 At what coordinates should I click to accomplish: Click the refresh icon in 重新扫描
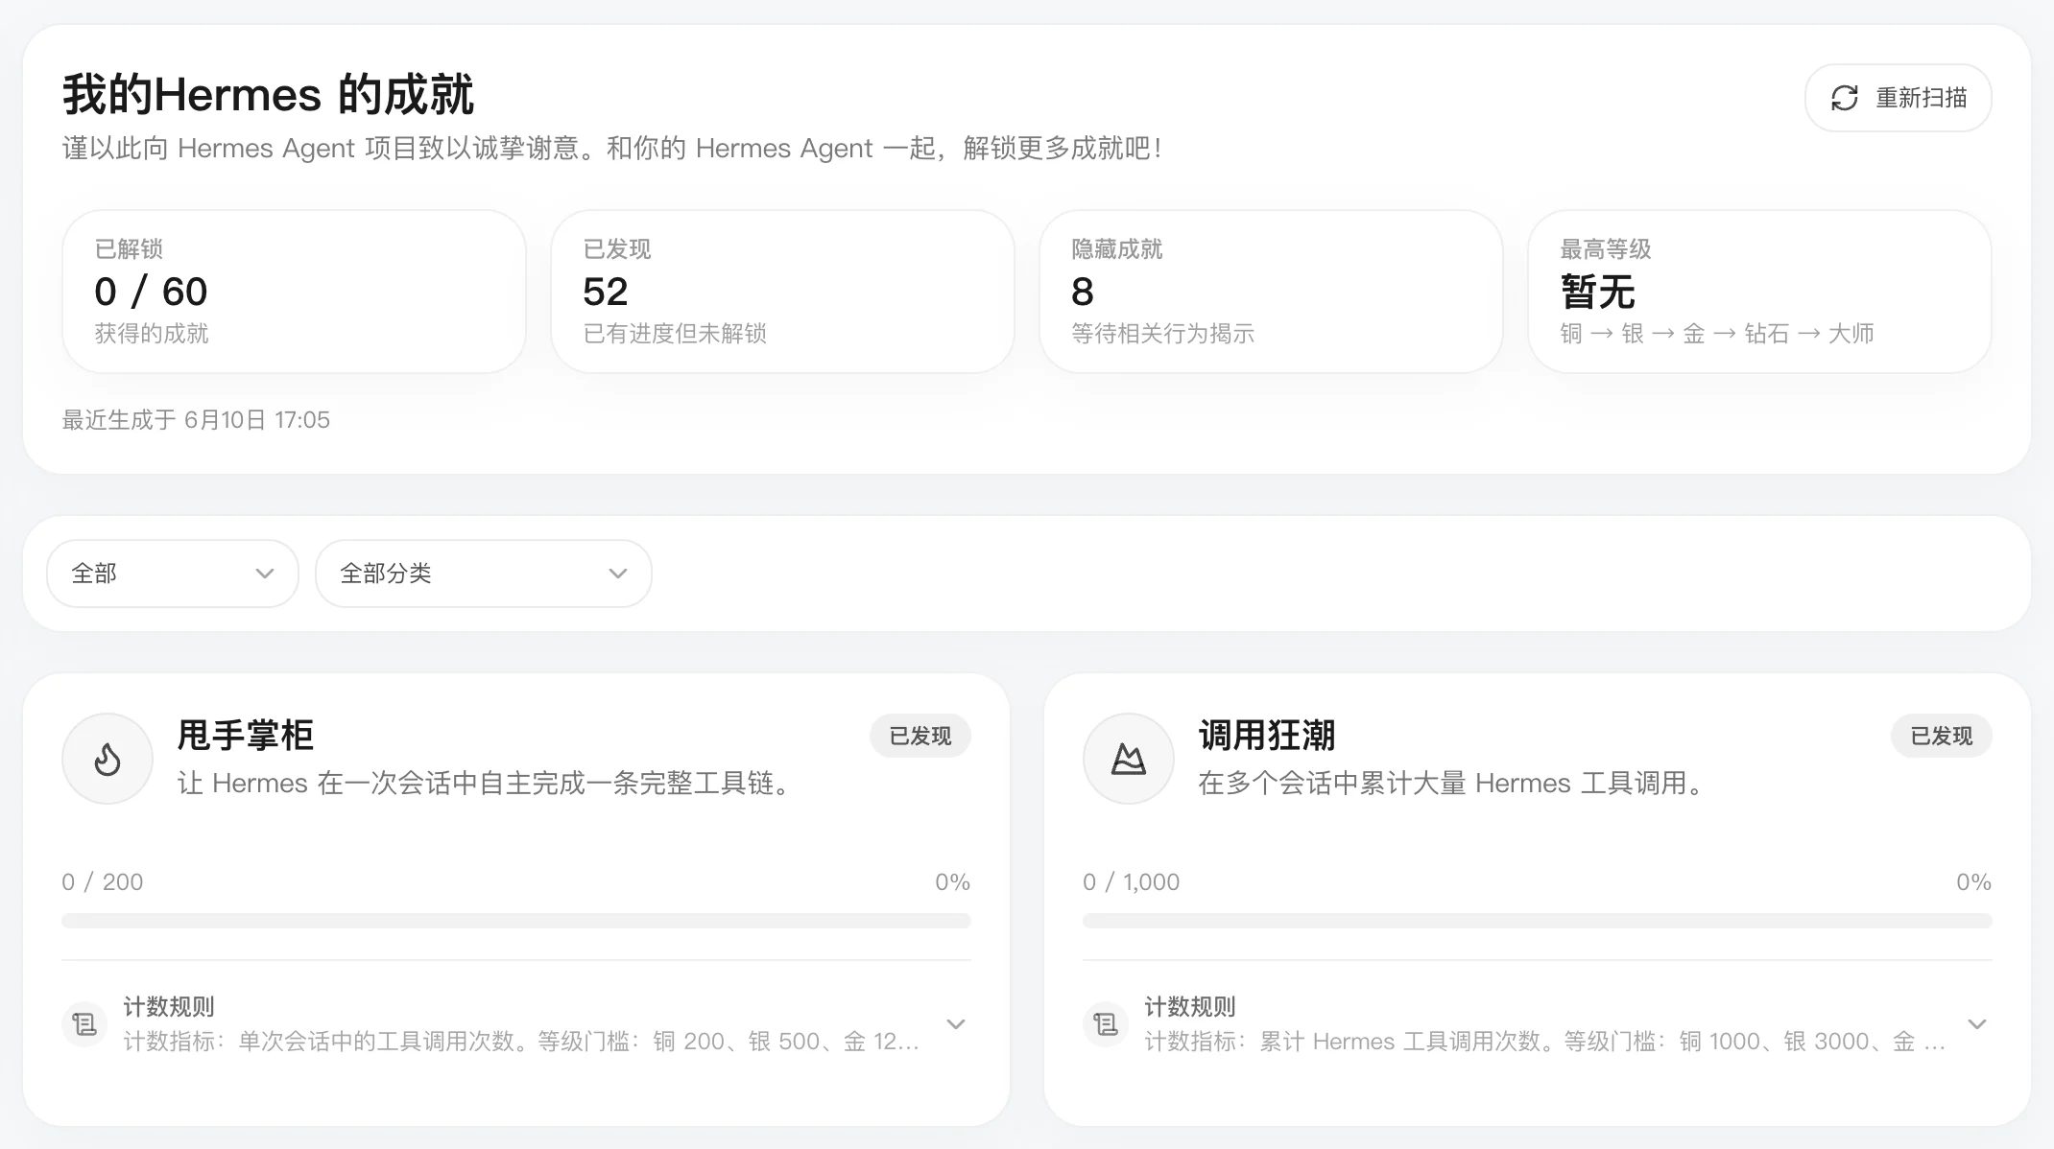1844,98
